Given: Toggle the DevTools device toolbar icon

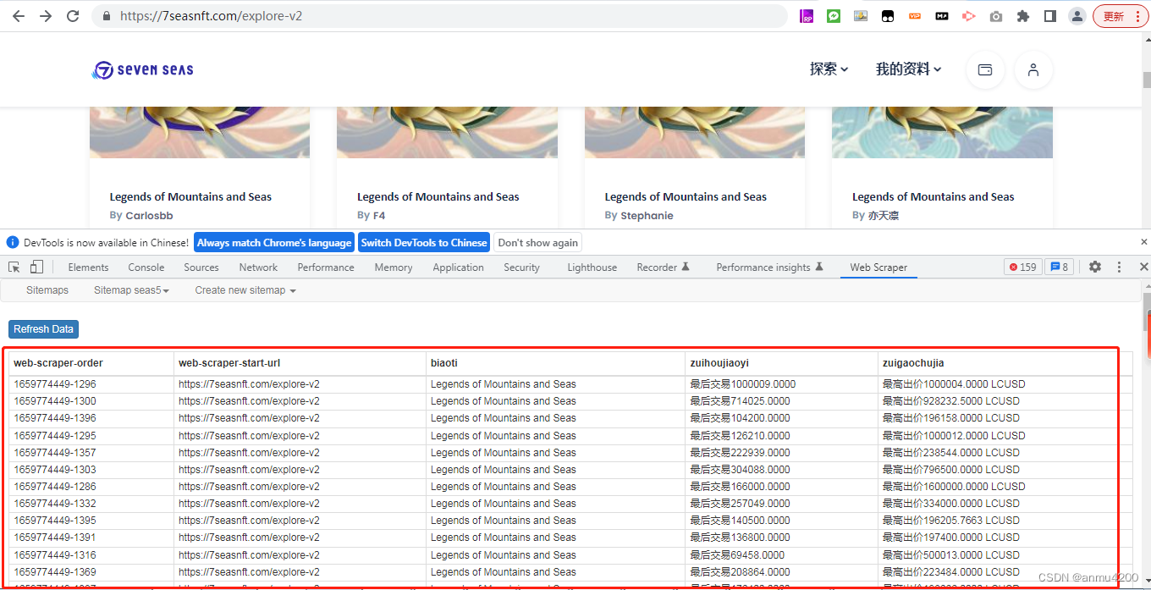Looking at the screenshot, I should click(36, 267).
